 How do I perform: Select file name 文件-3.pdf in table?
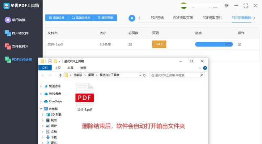(x=55, y=44)
